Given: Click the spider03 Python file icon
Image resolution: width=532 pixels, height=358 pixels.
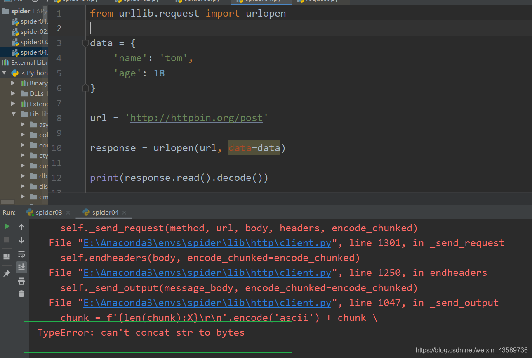Looking at the screenshot, I should click(16, 42).
